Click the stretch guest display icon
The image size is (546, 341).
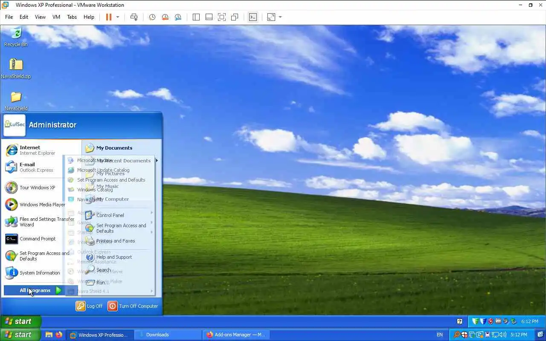[271, 17]
